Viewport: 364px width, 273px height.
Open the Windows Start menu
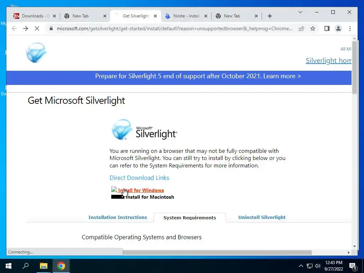[9, 266]
